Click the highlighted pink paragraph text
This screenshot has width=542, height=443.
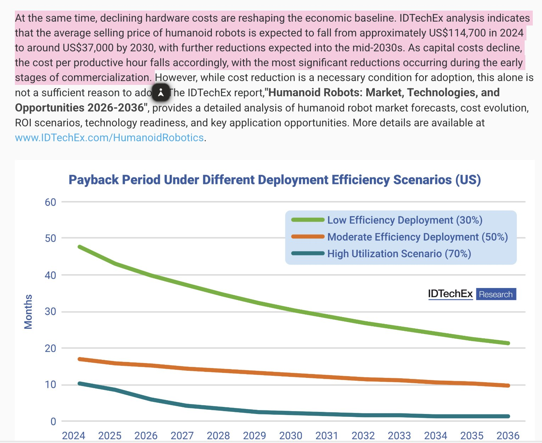pos(269,47)
